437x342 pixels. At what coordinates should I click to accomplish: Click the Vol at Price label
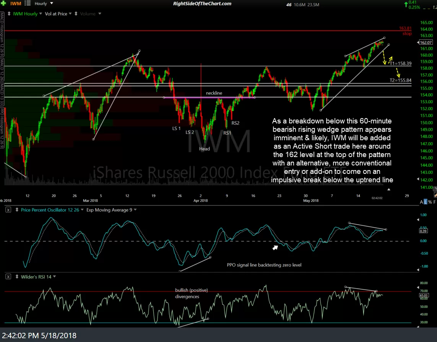point(56,14)
